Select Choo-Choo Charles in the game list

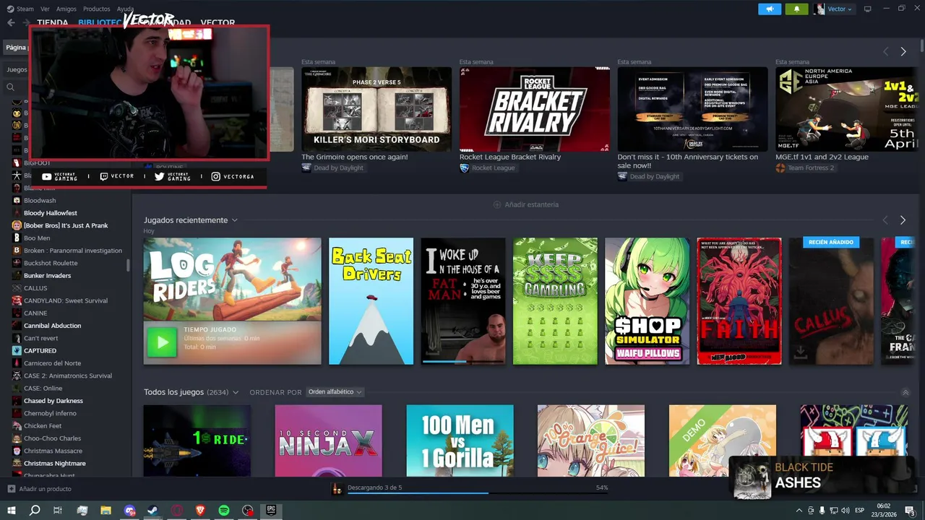[52, 438]
